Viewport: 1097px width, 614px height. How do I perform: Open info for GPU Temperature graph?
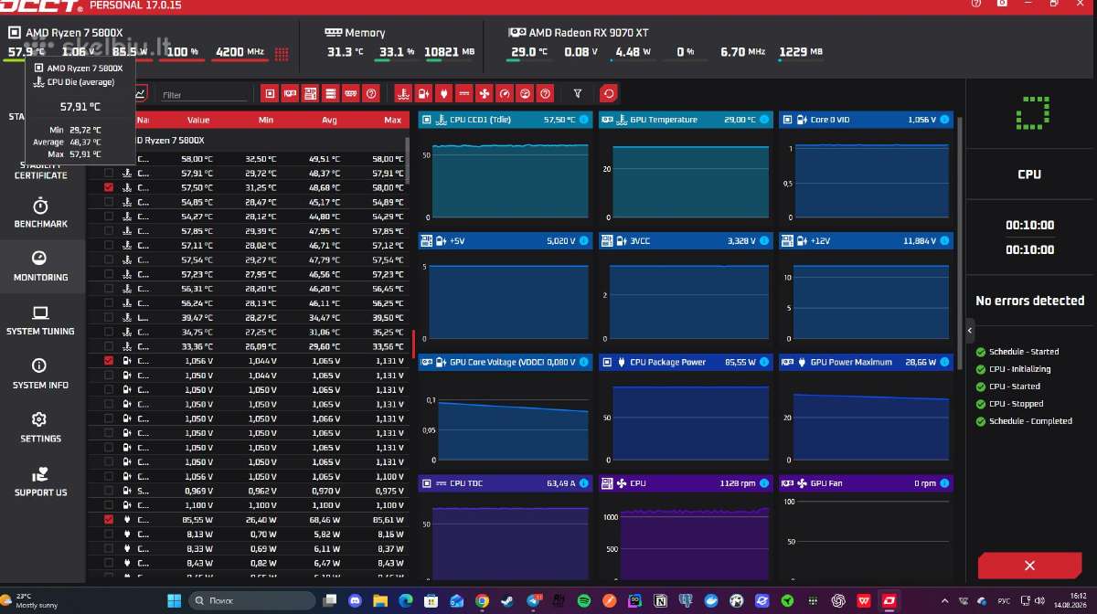765,120
